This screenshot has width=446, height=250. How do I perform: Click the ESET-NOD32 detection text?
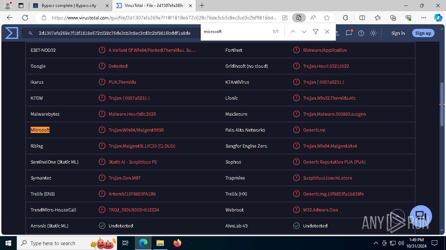tap(152, 50)
